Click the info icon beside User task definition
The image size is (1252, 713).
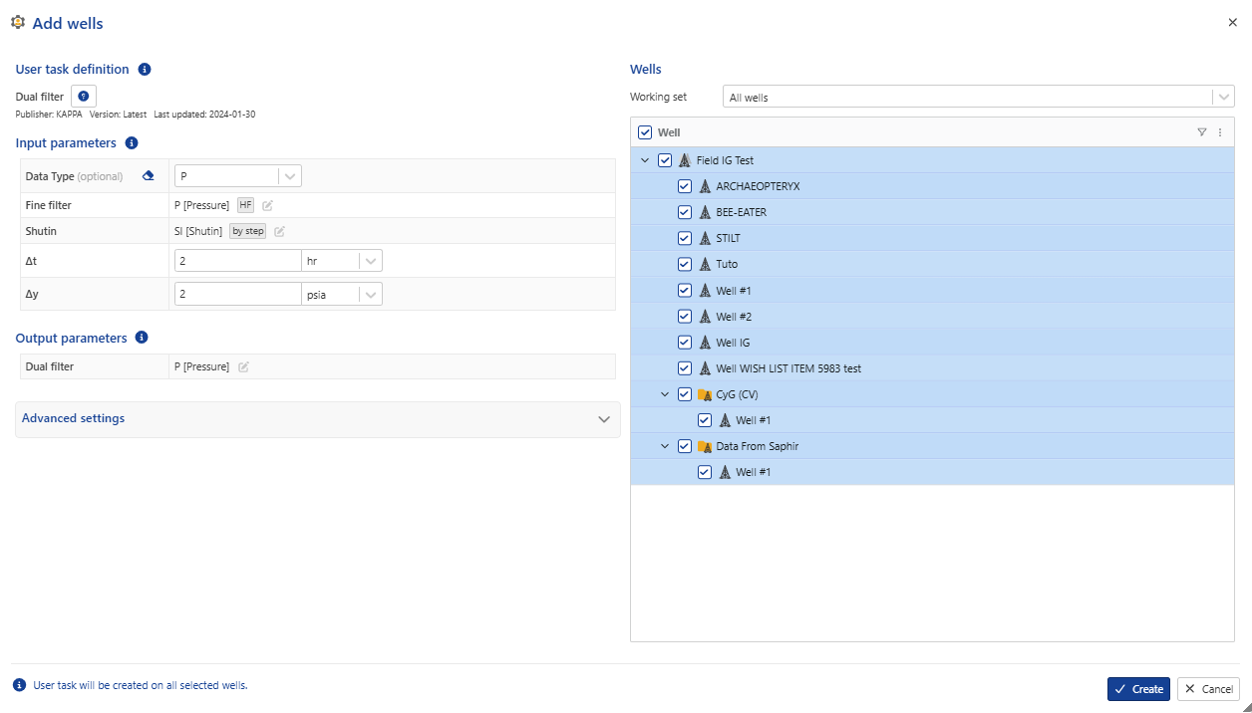pos(145,69)
